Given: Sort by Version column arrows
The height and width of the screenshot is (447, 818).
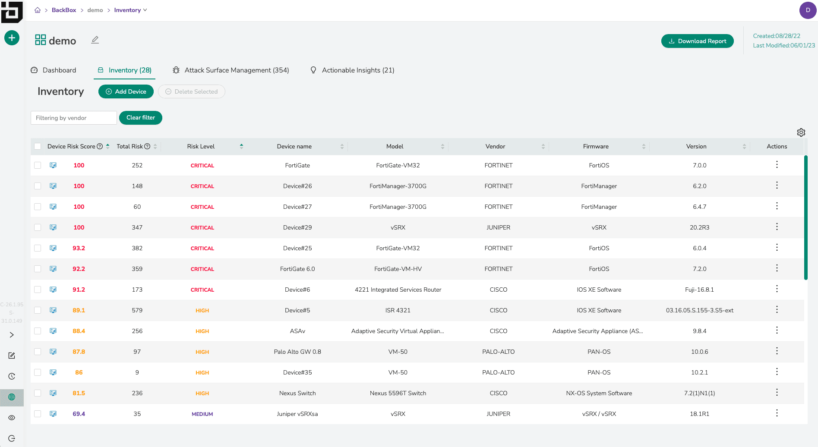Looking at the screenshot, I should pos(744,146).
